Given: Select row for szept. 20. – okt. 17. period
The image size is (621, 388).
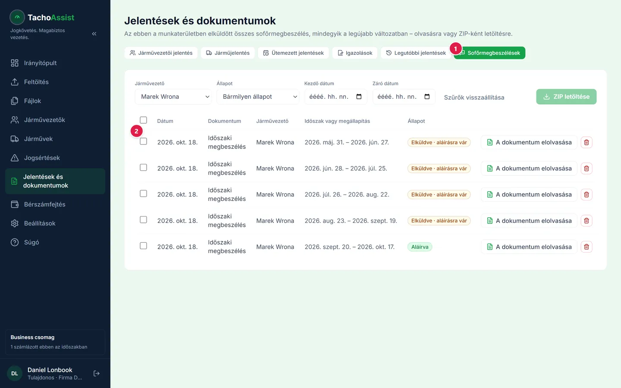Looking at the screenshot, I should point(144,246).
